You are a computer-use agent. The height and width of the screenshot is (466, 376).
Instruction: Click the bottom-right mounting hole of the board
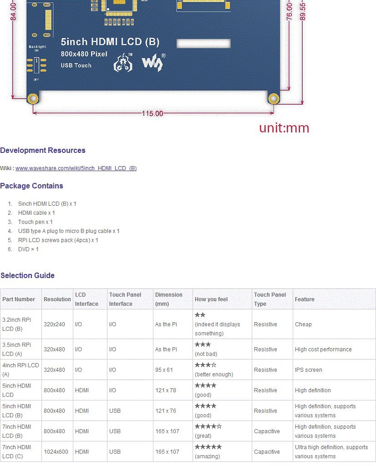pos(274,98)
